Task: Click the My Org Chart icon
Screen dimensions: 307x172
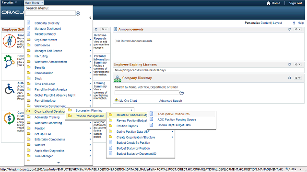Action: (x=117, y=100)
